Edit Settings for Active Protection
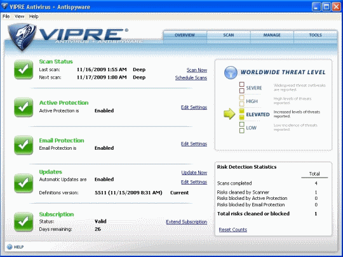Viewport: 343px width, 257px height. coord(194,107)
